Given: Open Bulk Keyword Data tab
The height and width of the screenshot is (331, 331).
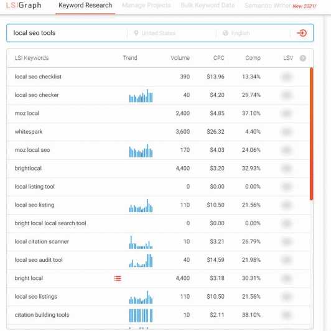Looking at the screenshot, I should (x=208, y=5).
